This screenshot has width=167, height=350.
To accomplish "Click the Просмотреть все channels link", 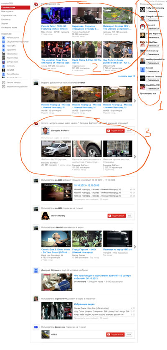I will pos(148,93).
